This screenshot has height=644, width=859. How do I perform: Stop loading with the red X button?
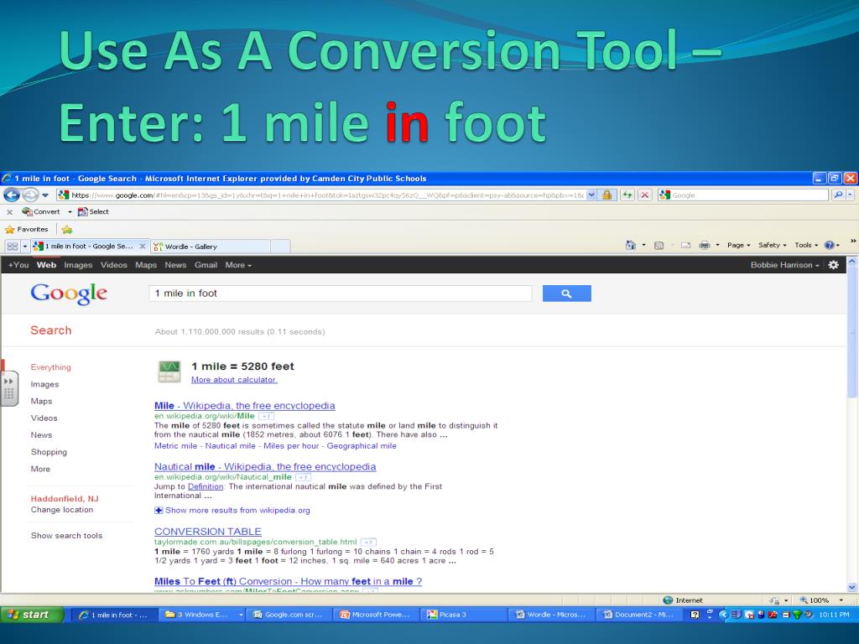coord(645,195)
